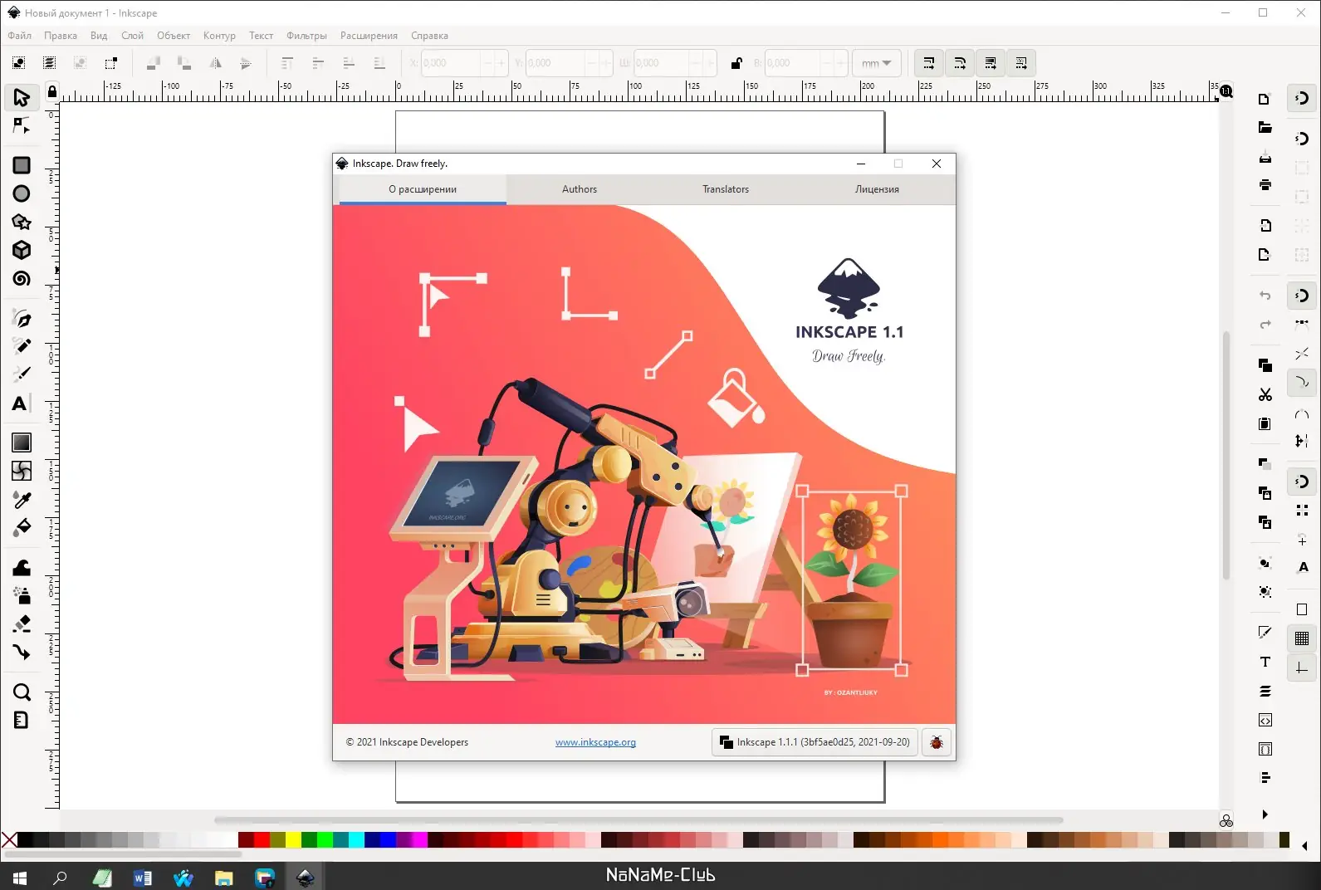Select the Rectangle tool

(x=22, y=165)
